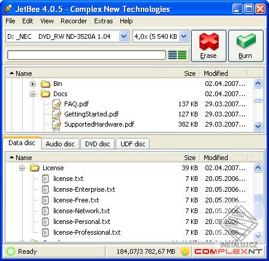Select the license-Enterprise.txt file icon
This screenshot has height=261, width=269.
pos(46,189)
